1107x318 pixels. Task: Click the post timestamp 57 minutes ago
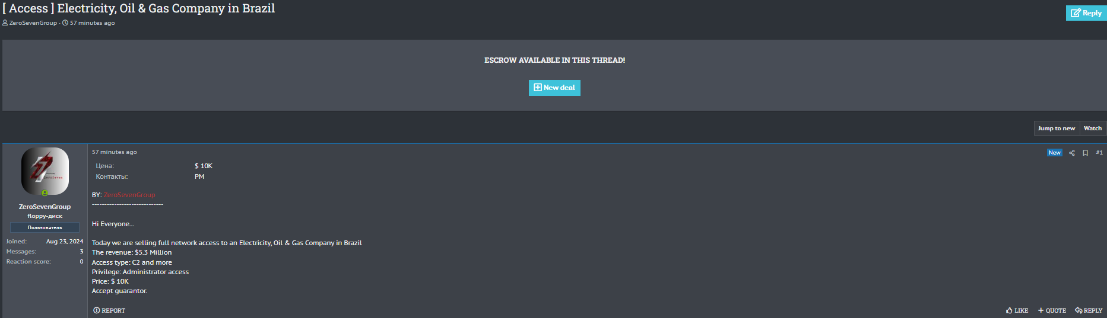point(115,152)
